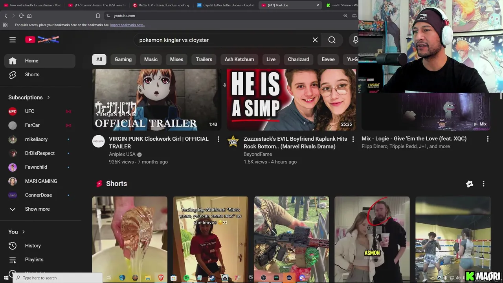Switch to the Capital Letter Letter Sticker tab
This screenshot has width=503, height=283.
(225, 5)
